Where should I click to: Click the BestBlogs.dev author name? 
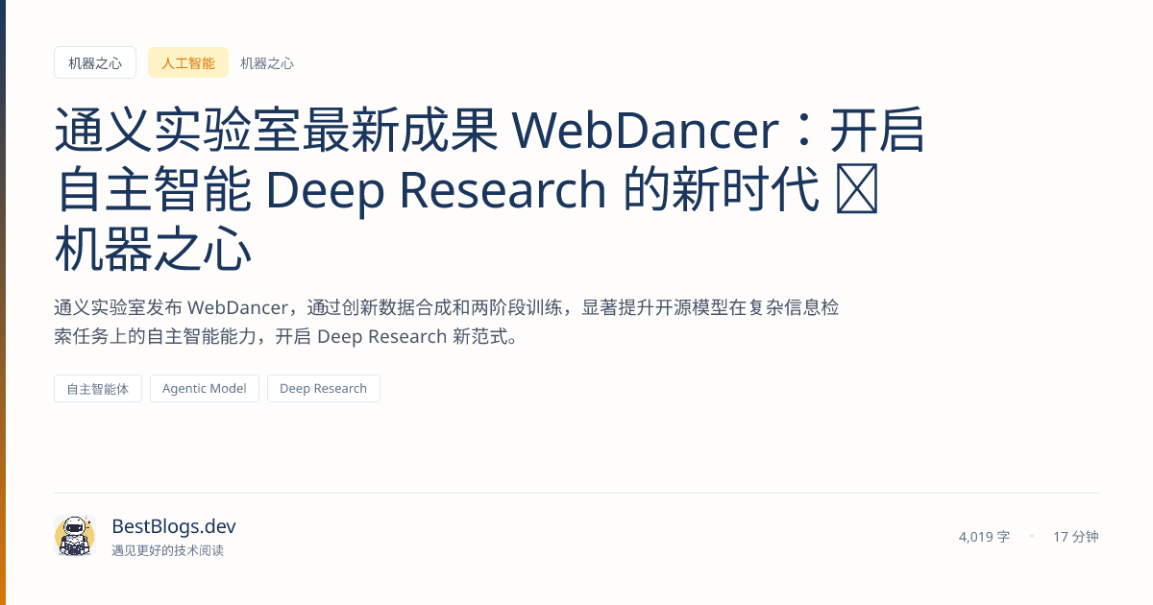coord(173,526)
